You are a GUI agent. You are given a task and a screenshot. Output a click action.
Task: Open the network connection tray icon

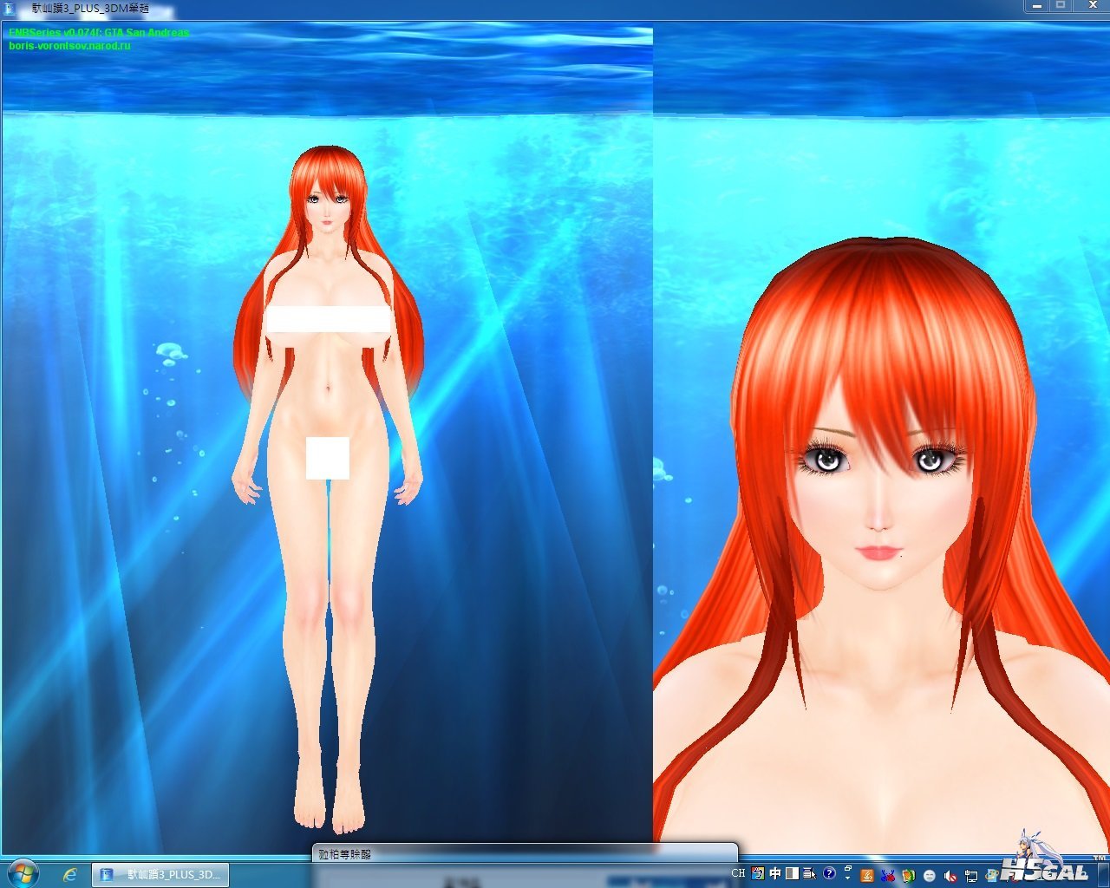[x=971, y=875]
